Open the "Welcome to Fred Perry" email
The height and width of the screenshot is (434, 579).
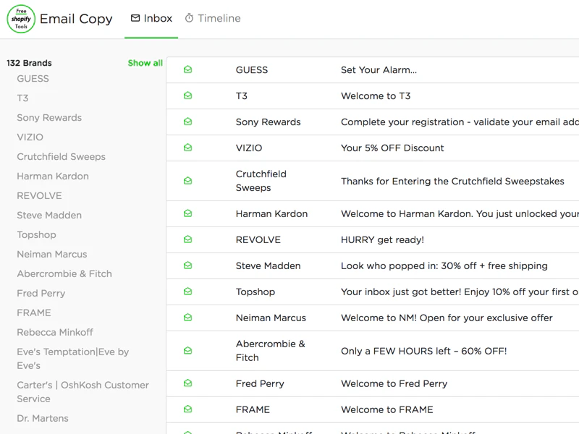coord(394,384)
